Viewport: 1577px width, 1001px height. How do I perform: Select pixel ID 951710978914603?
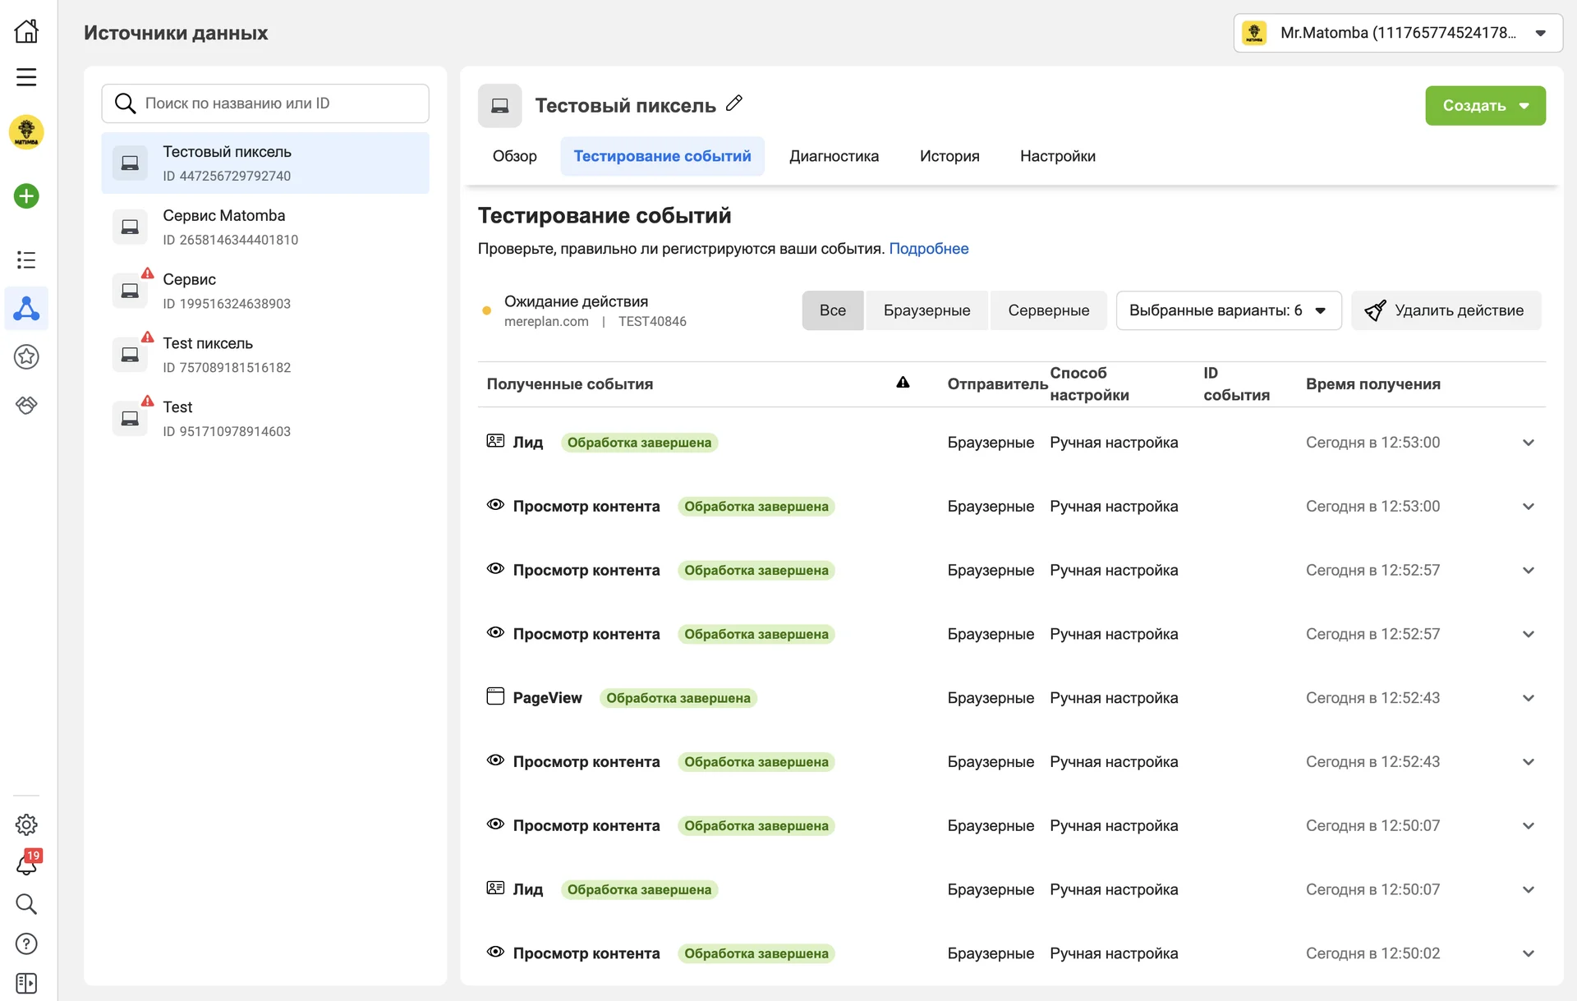(265, 419)
